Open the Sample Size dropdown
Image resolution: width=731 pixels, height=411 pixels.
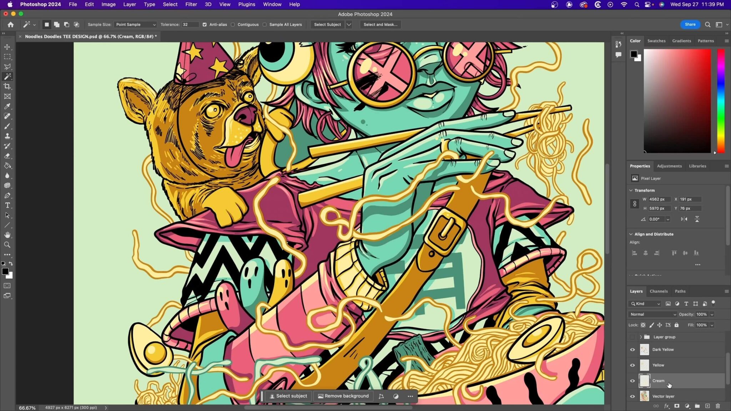[x=136, y=25]
